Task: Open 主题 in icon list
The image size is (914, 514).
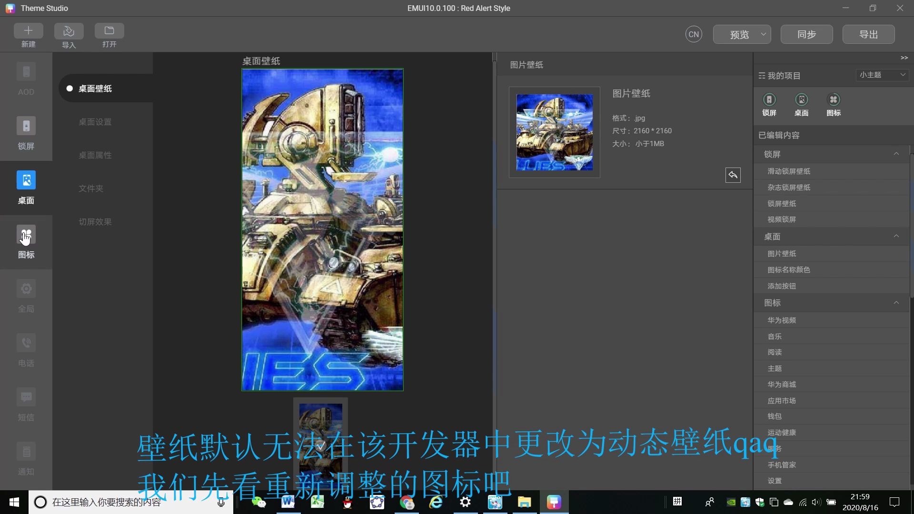Action: (831, 368)
